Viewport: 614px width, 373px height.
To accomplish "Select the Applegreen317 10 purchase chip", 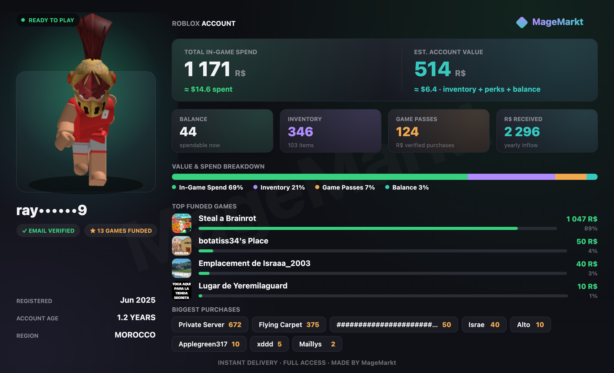I will [x=209, y=344].
